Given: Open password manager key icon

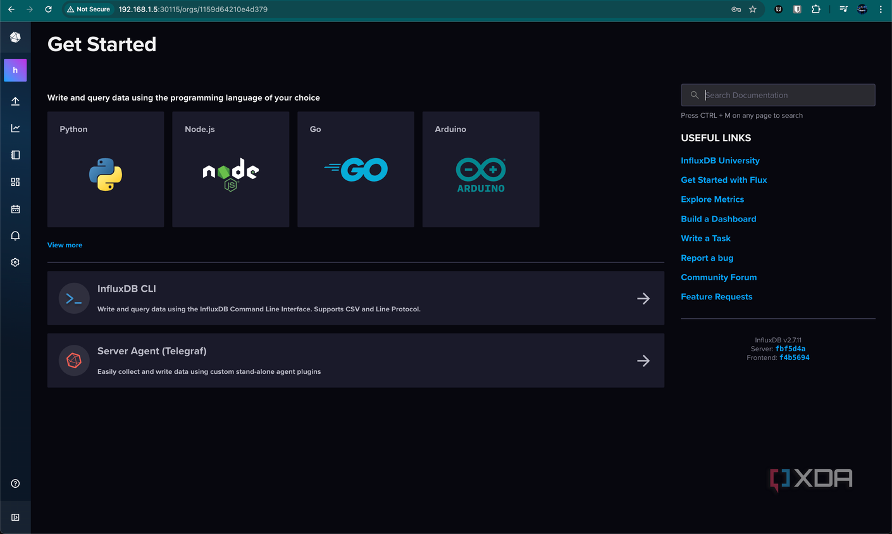Looking at the screenshot, I should [x=736, y=9].
